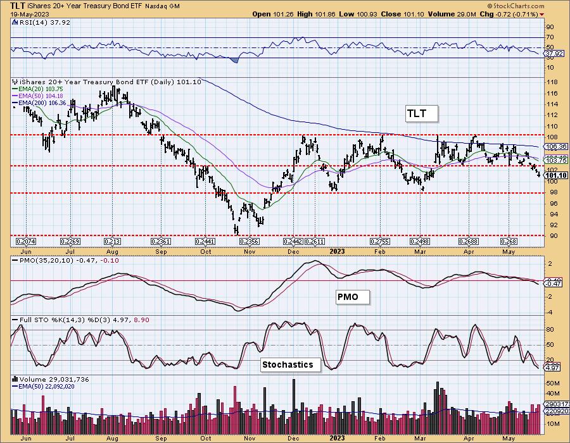The image size is (570, 443).
Task: Click the High 101.86 header value
Action: [317, 14]
